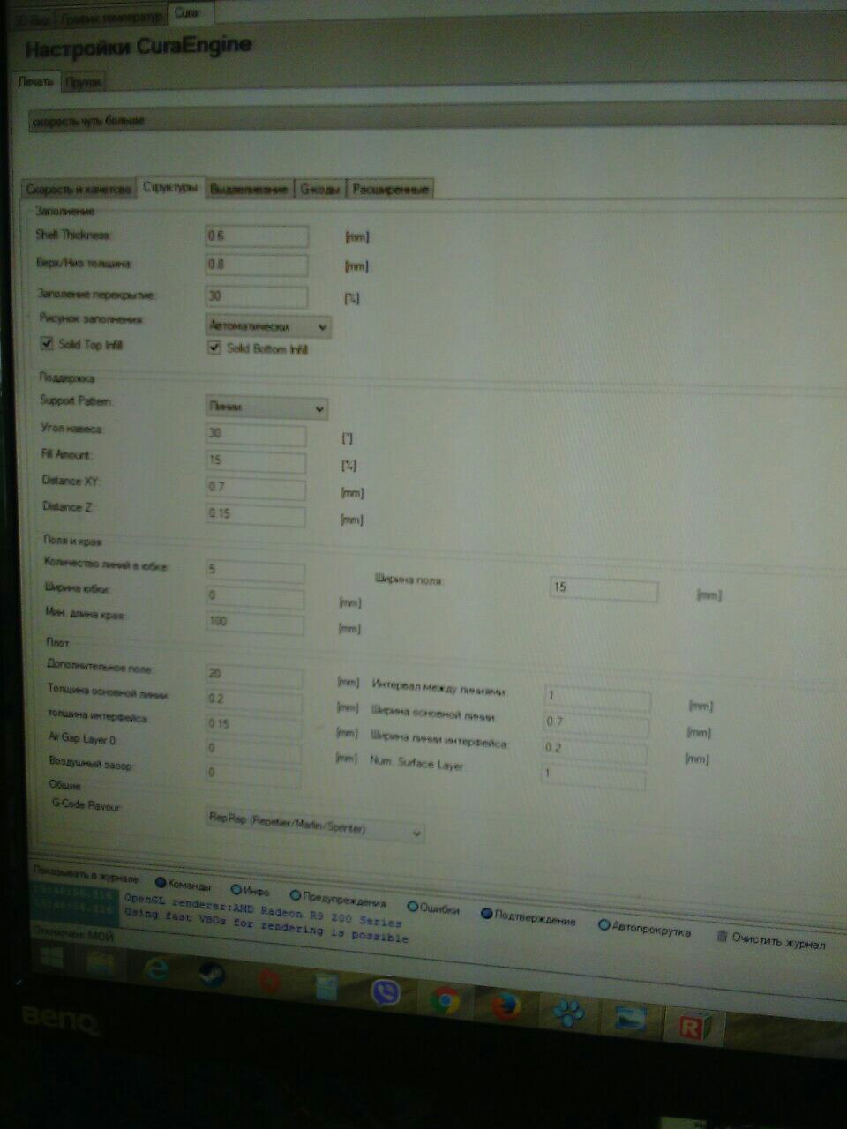Click the trash icon of Очистить журнал

point(722,936)
